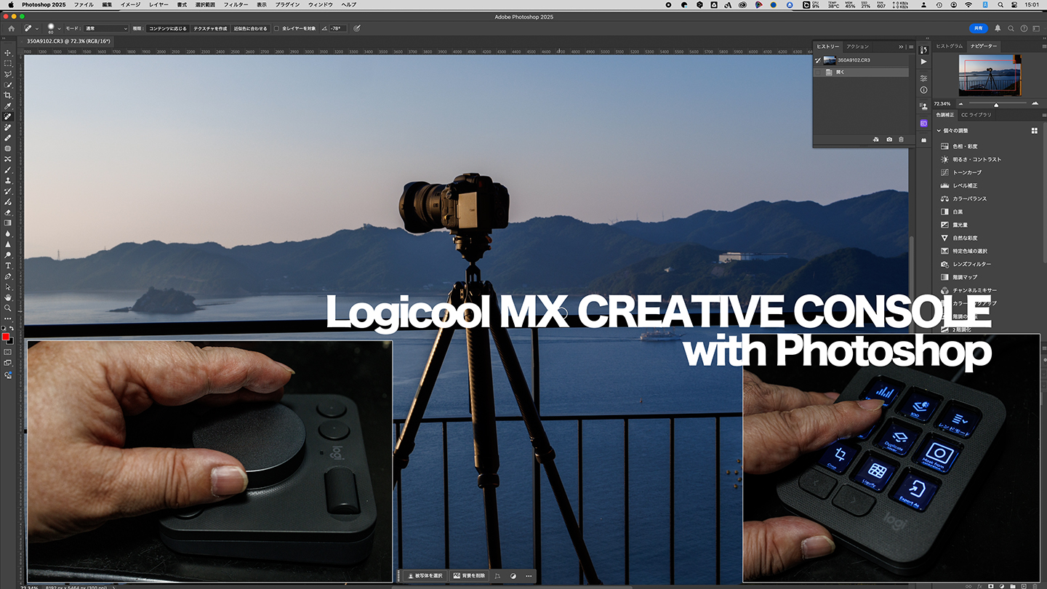
Task: Select the Move tool
Action: 9,52
